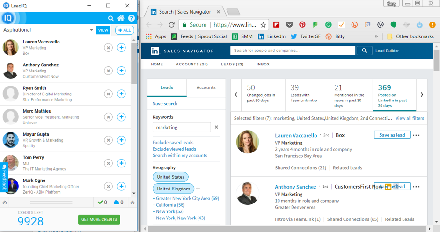Screen dimensions: 440x232
Task: Remove Marc Mathieu using the X icon
Action: point(108,117)
